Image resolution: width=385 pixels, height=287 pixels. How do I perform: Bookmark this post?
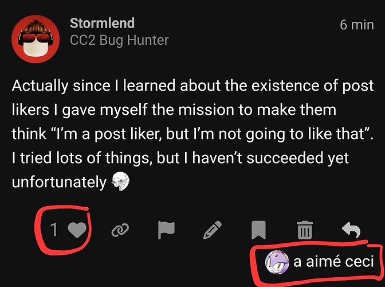tap(258, 230)
